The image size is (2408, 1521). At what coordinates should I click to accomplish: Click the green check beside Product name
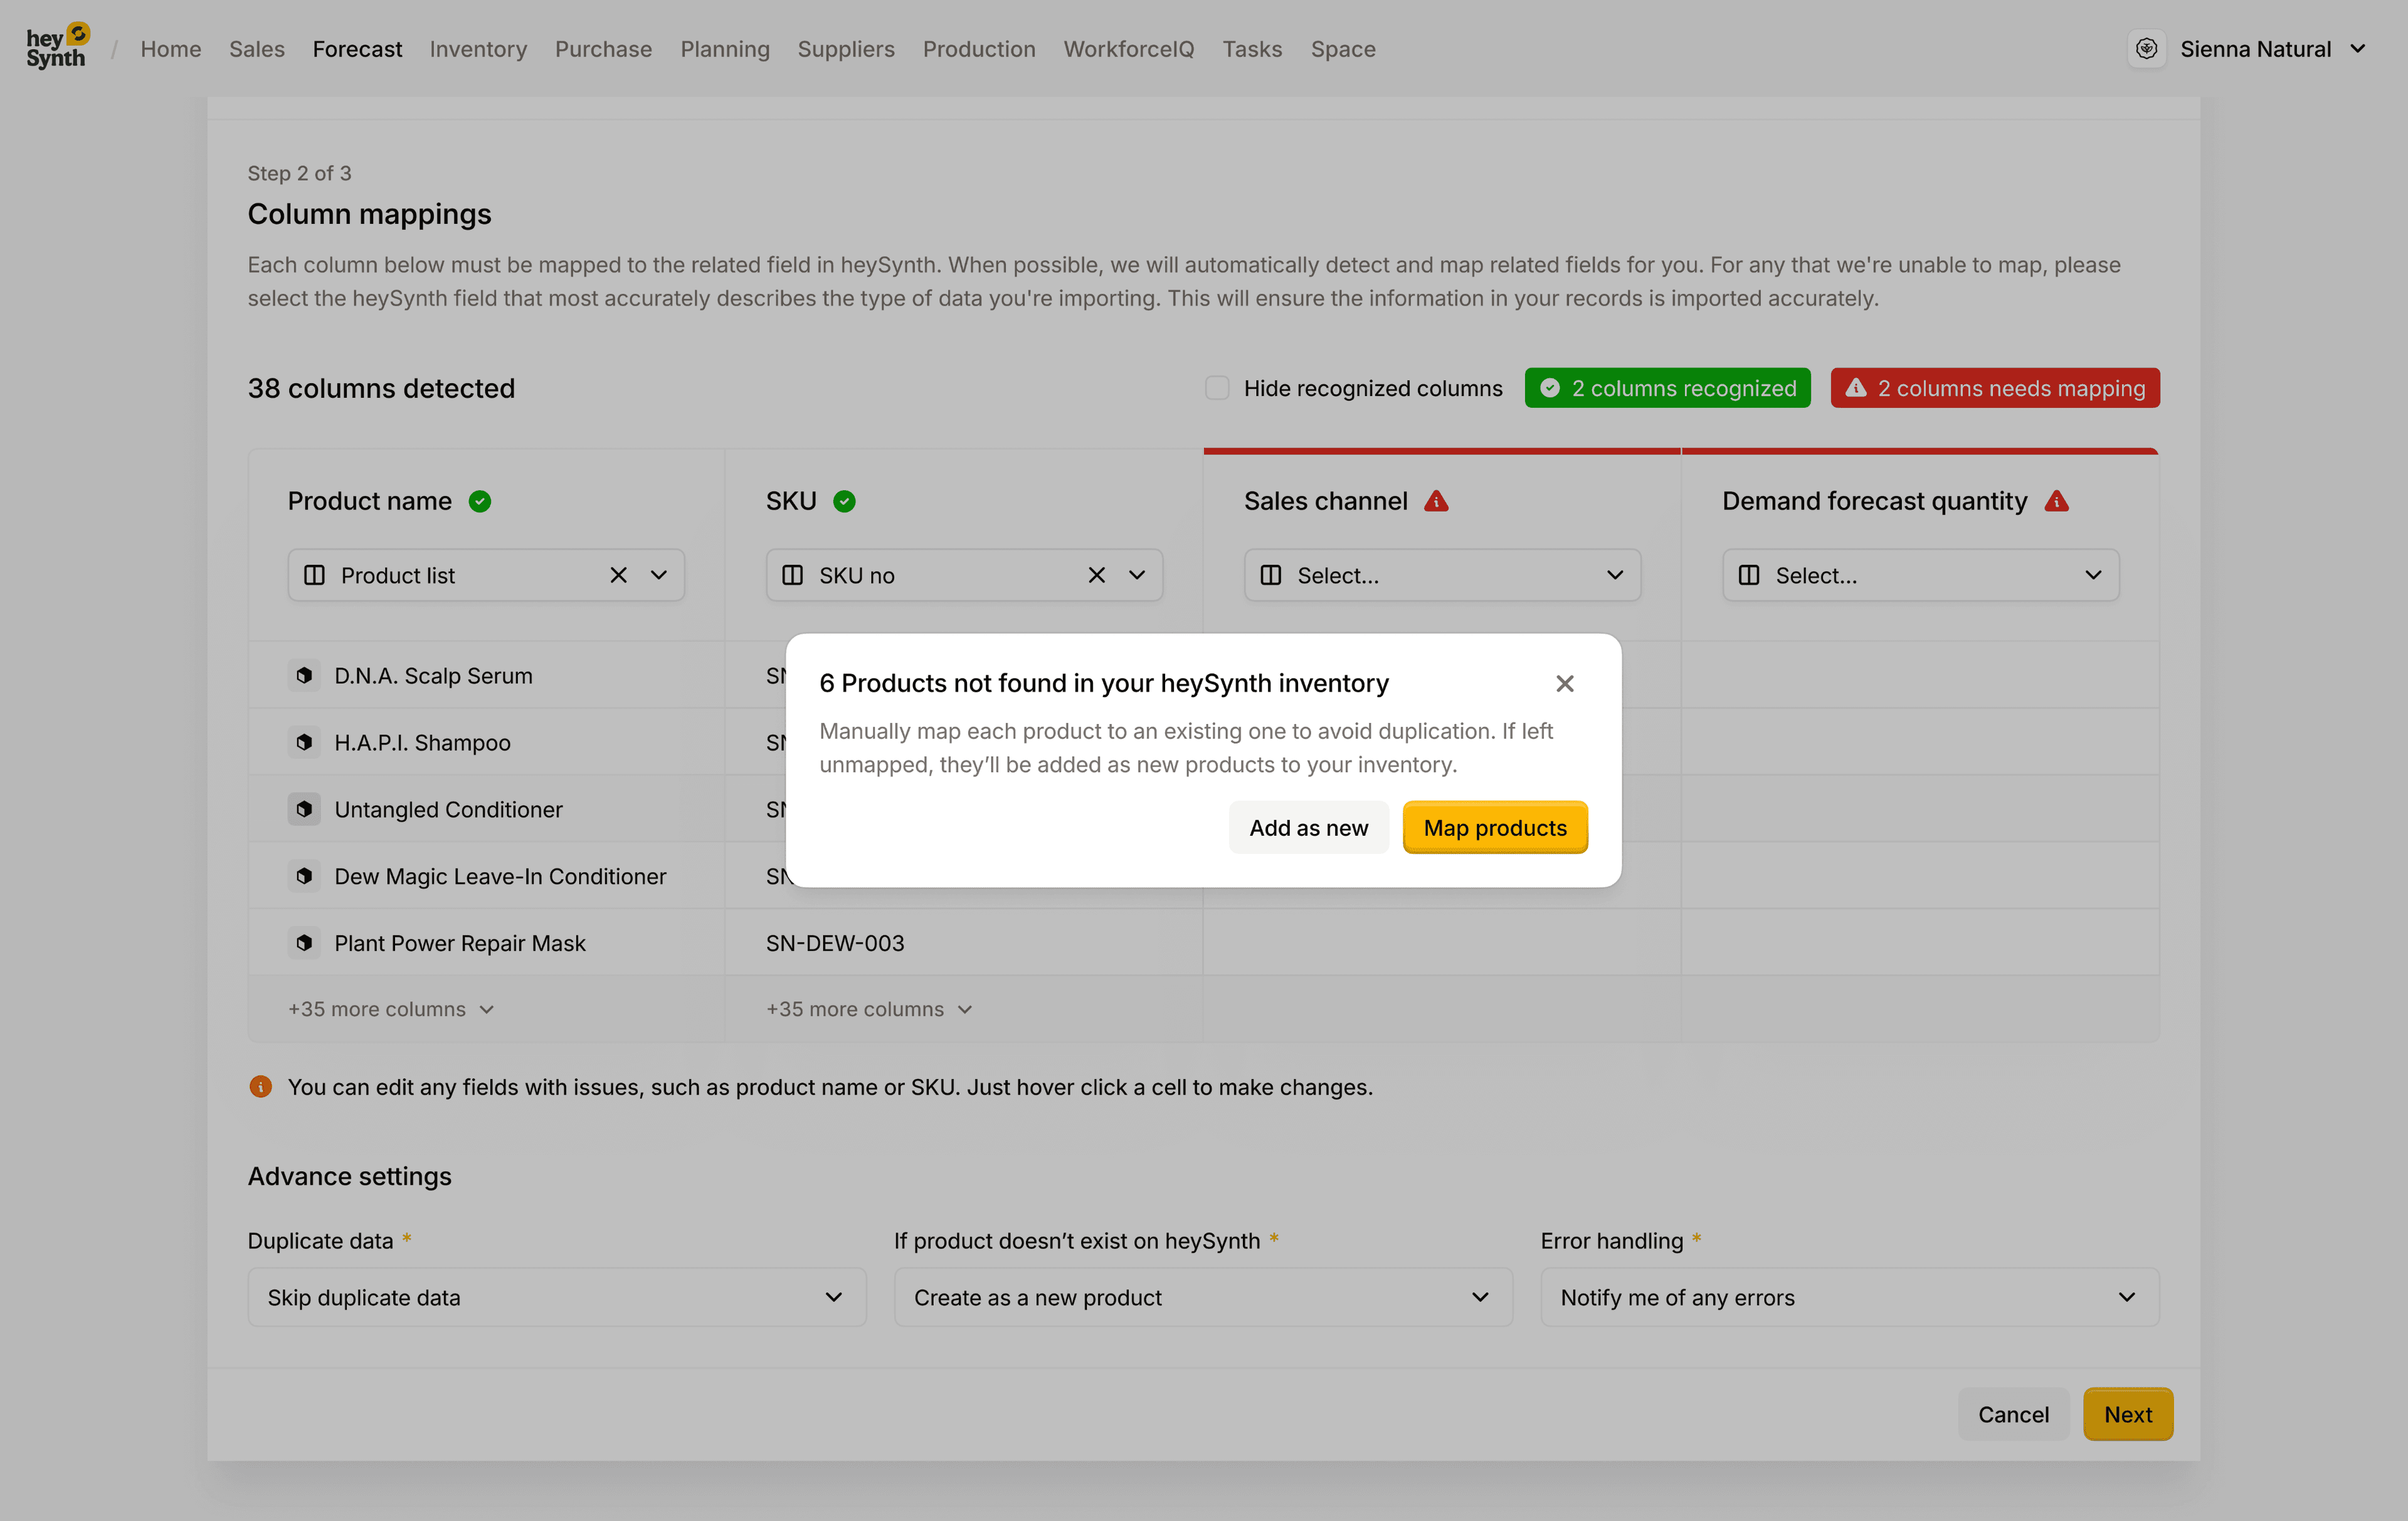pos(480,501)
